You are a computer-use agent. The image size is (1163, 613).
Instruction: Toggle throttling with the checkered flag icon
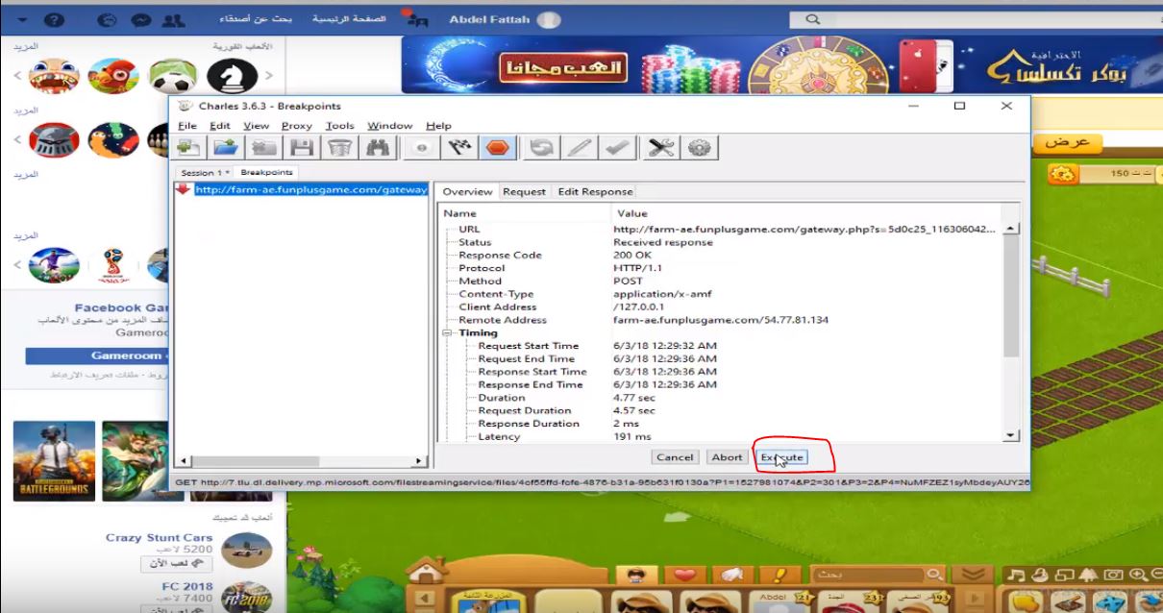pos(458,147)
